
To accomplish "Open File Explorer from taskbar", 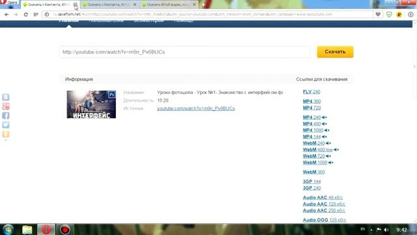I will click(27, 230).
